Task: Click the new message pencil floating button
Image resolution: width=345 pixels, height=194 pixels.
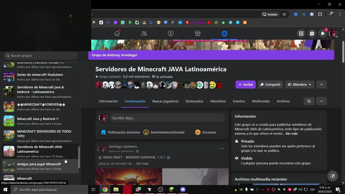Action: click(333, 176)
